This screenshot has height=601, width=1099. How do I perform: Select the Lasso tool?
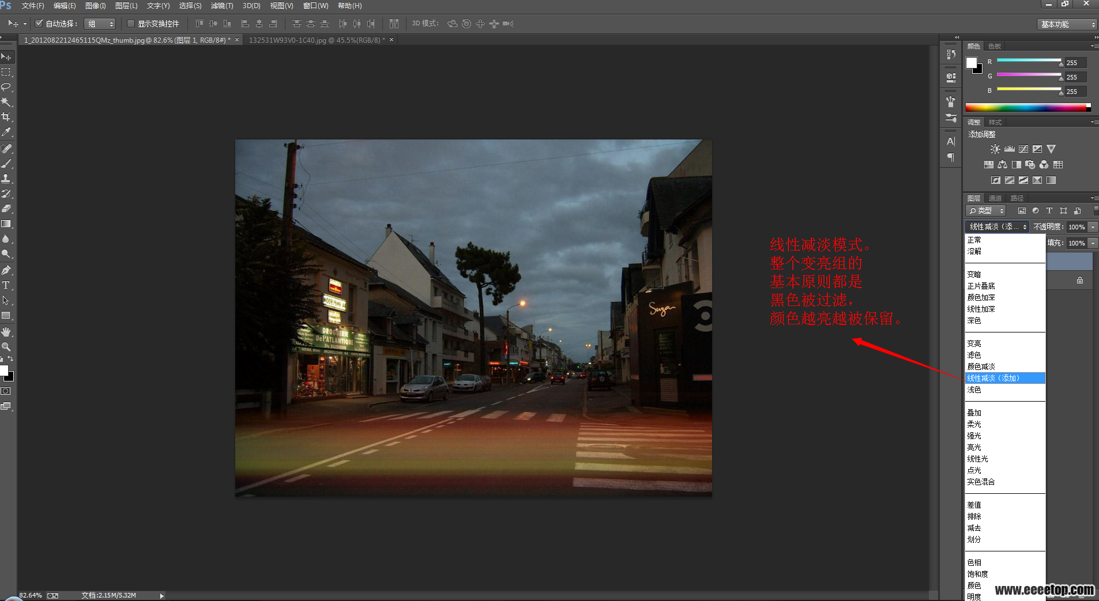pyautogui.click(x=6, y=87)
